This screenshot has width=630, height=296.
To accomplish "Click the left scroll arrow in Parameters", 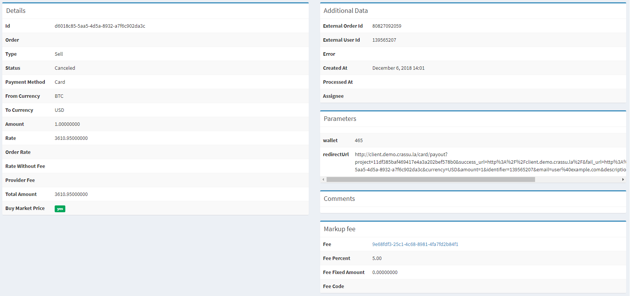I will (323, 180).
